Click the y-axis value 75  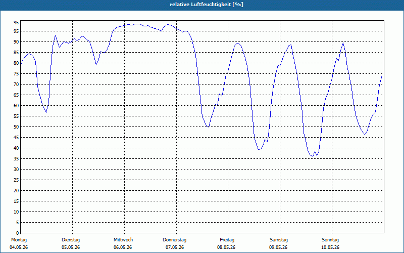16,73
